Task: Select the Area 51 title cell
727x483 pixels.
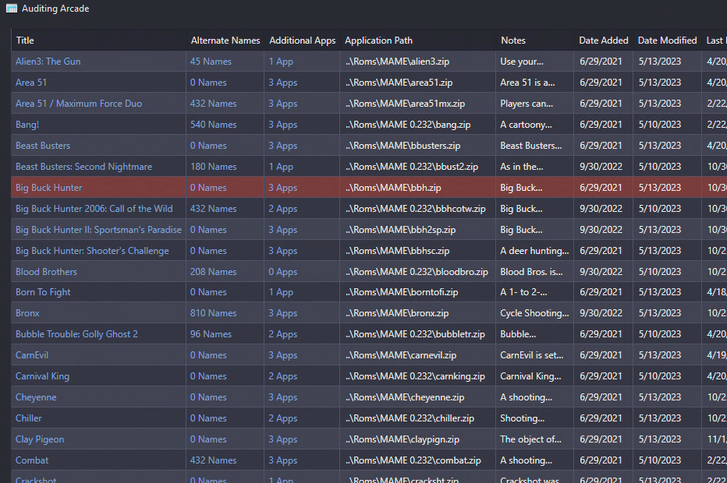Action: [x=31, y=83]
